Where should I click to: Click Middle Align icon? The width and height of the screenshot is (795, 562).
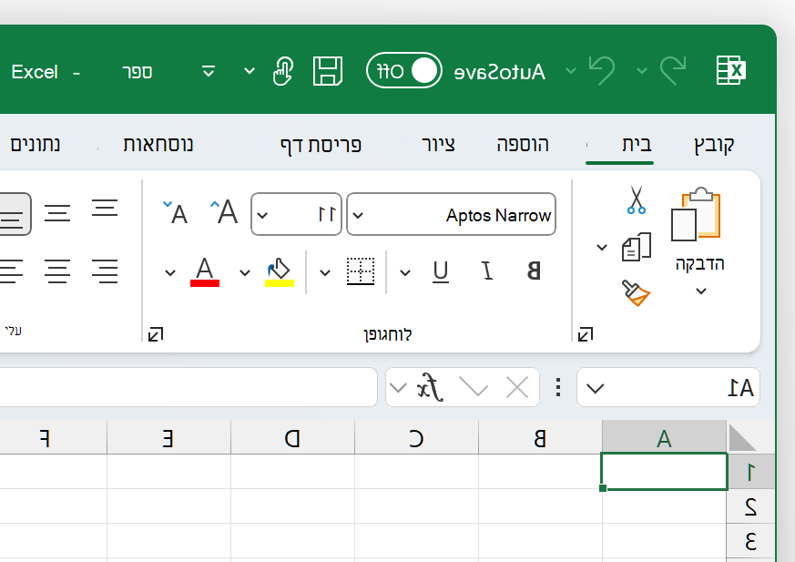point(56,213)
